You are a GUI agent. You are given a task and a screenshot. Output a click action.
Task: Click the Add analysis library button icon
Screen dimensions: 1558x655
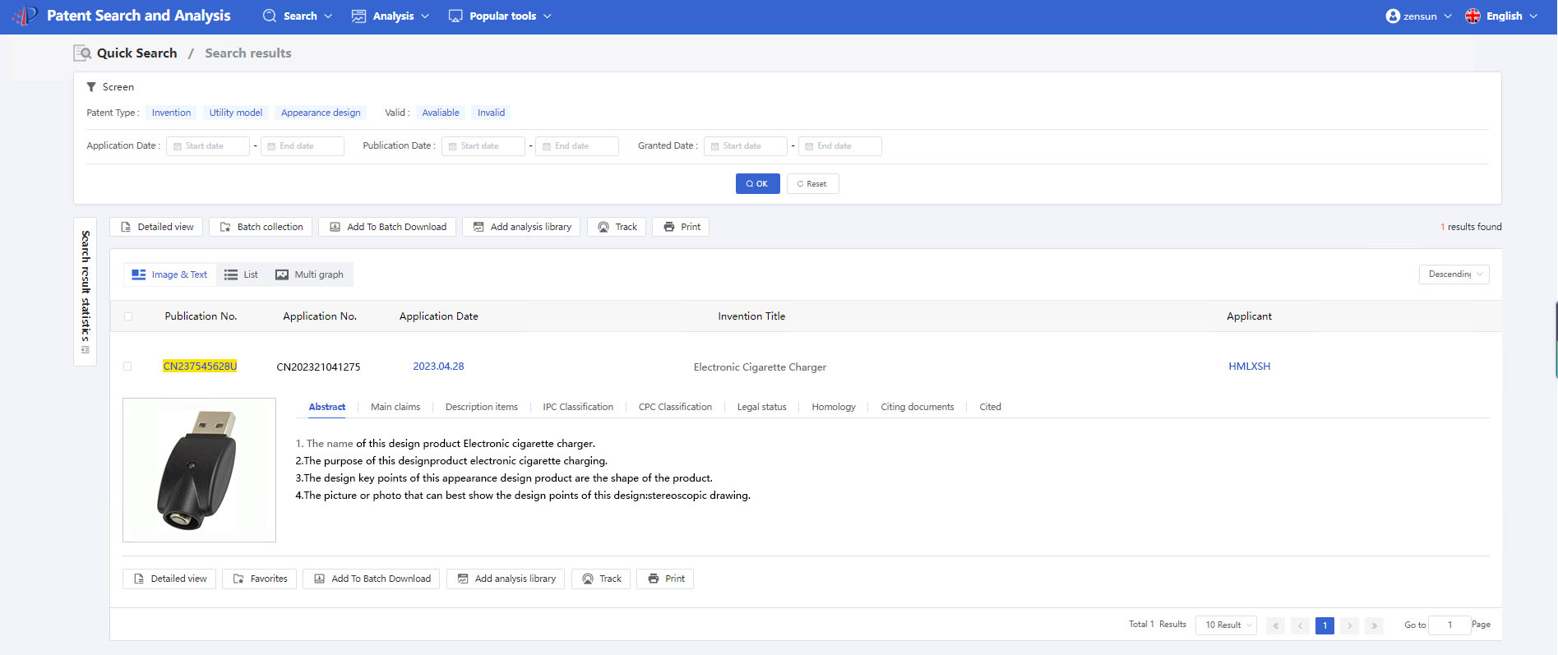pyautogui.click(x=478, y=227)
